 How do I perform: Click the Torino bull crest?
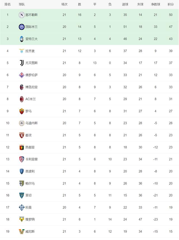[22, 135]
